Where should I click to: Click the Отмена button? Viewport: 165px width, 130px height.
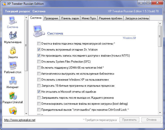151,120
